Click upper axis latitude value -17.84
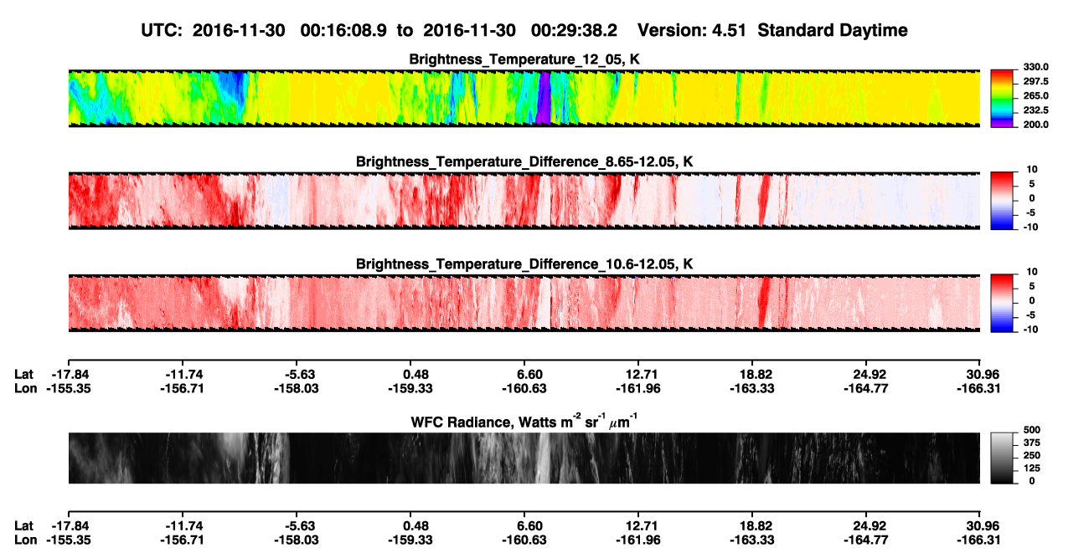This screenshot has height=558, width=1089. pos(69,374)
